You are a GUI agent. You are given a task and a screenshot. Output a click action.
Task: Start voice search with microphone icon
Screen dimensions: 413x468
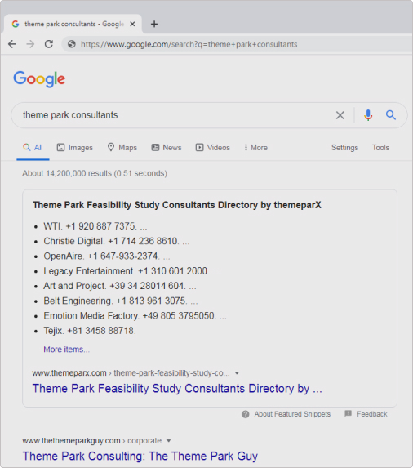point(368,115)
